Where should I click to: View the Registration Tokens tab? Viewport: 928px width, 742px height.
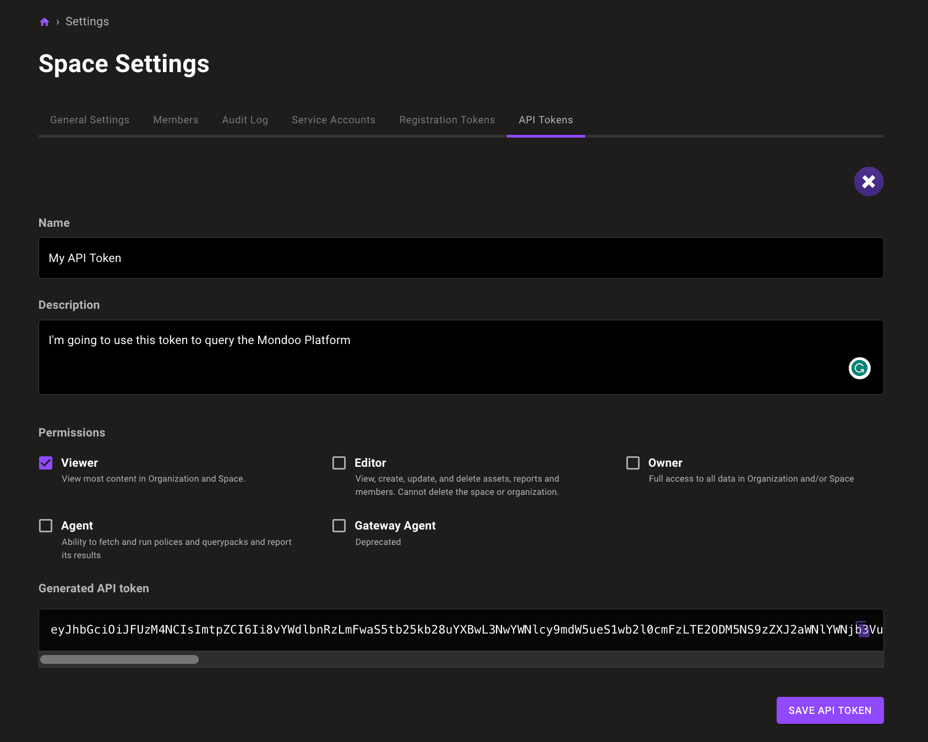click(x=447, y=120)
